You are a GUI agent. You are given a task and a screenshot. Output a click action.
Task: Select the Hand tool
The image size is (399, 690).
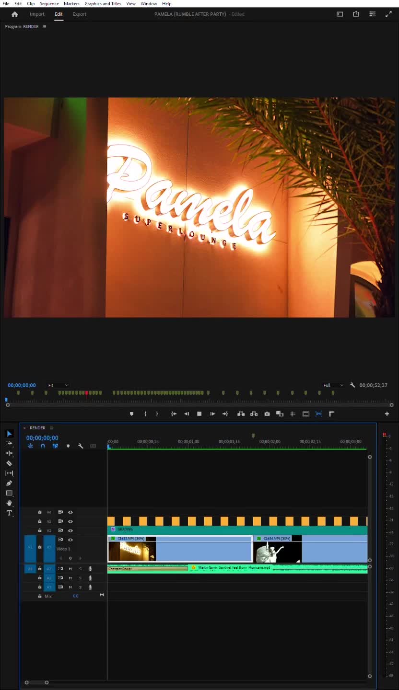[x=9, y=503]
